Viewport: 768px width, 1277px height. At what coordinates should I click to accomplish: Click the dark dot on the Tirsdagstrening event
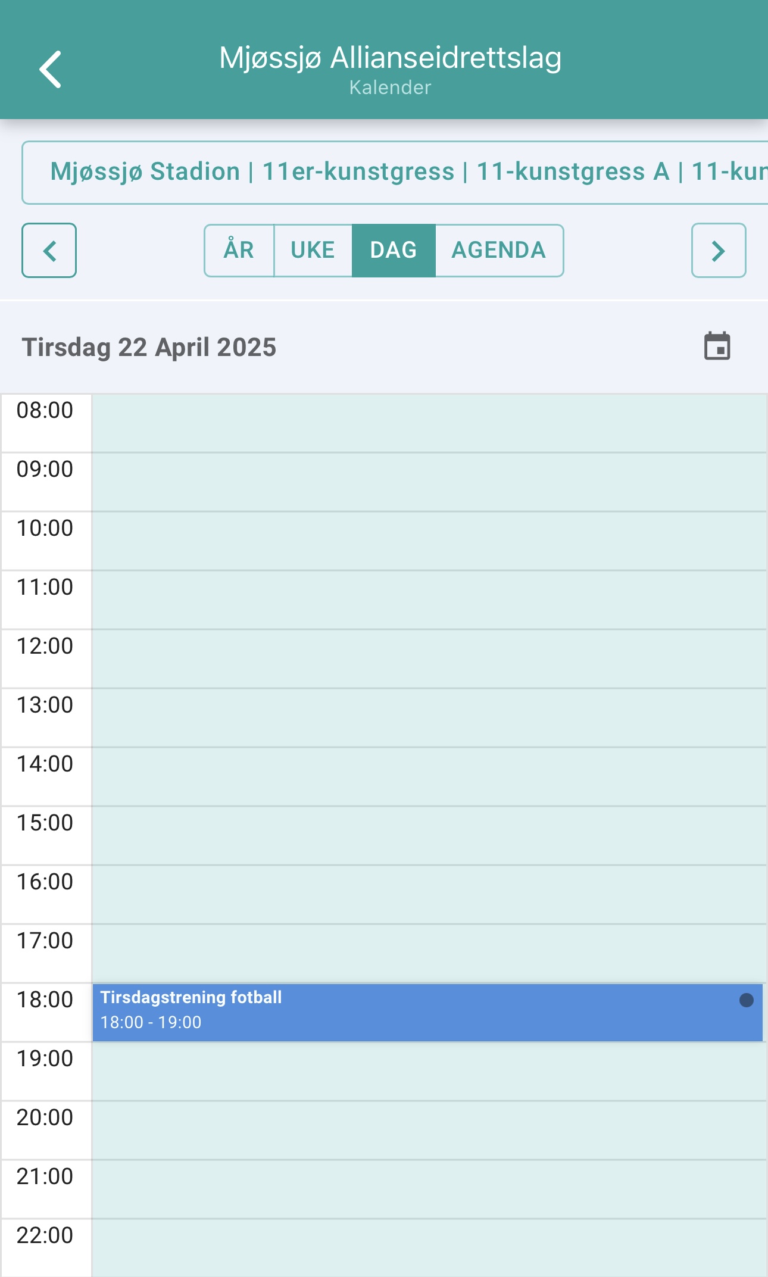click(x=746, y=1000)
